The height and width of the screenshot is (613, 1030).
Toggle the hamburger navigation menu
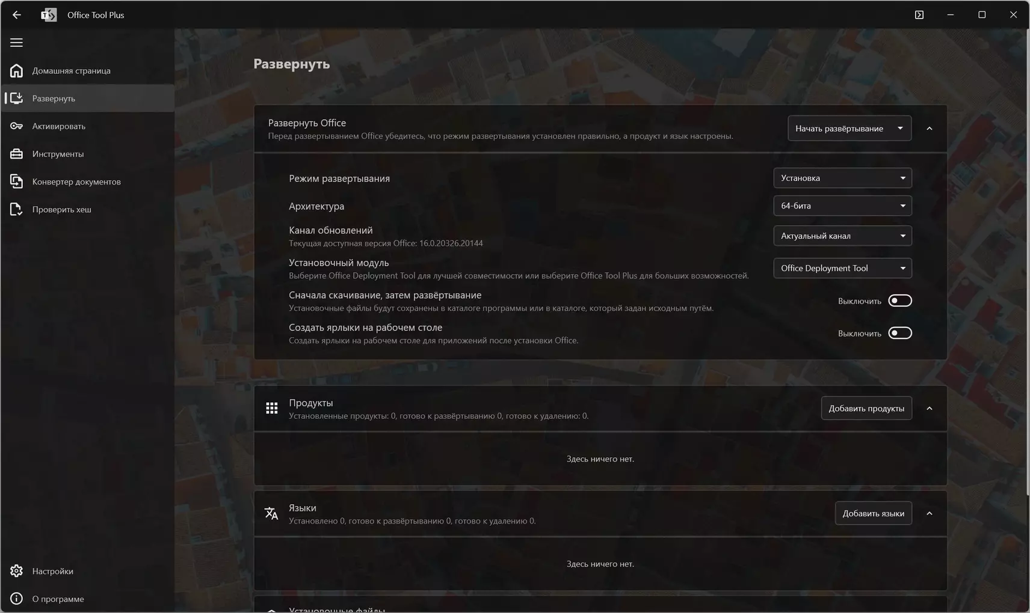click(x=16, y=43)
